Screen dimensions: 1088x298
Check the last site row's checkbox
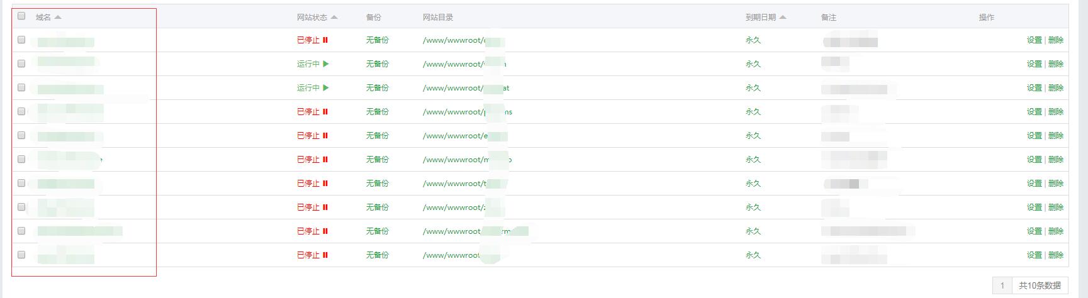[x=21, y=255]
